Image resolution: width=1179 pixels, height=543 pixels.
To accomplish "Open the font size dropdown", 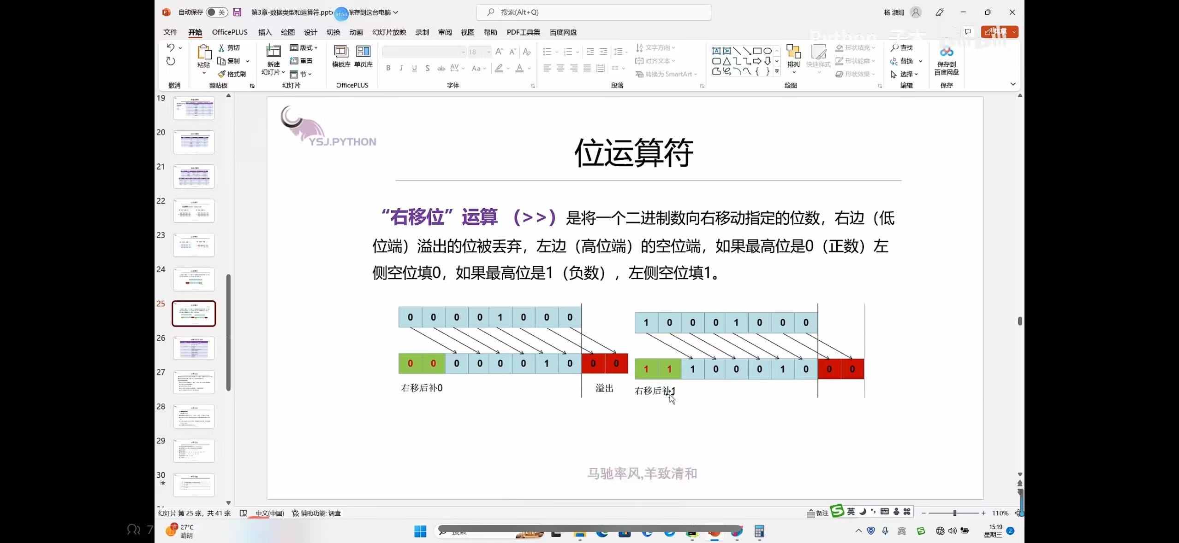I will [x=488, y=52].
